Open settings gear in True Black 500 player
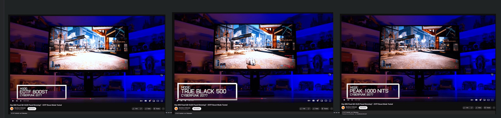 [x=318, y=101]
